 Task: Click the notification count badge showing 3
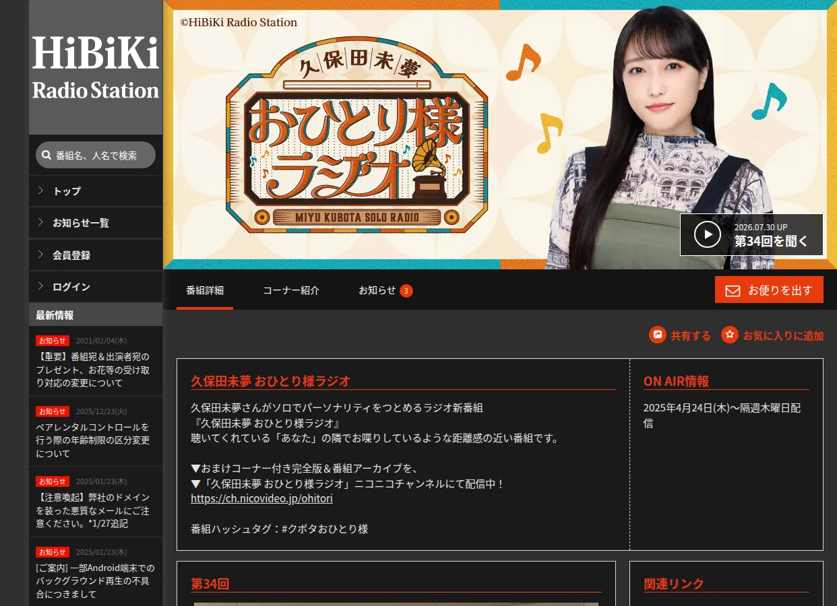coord(406,291)
